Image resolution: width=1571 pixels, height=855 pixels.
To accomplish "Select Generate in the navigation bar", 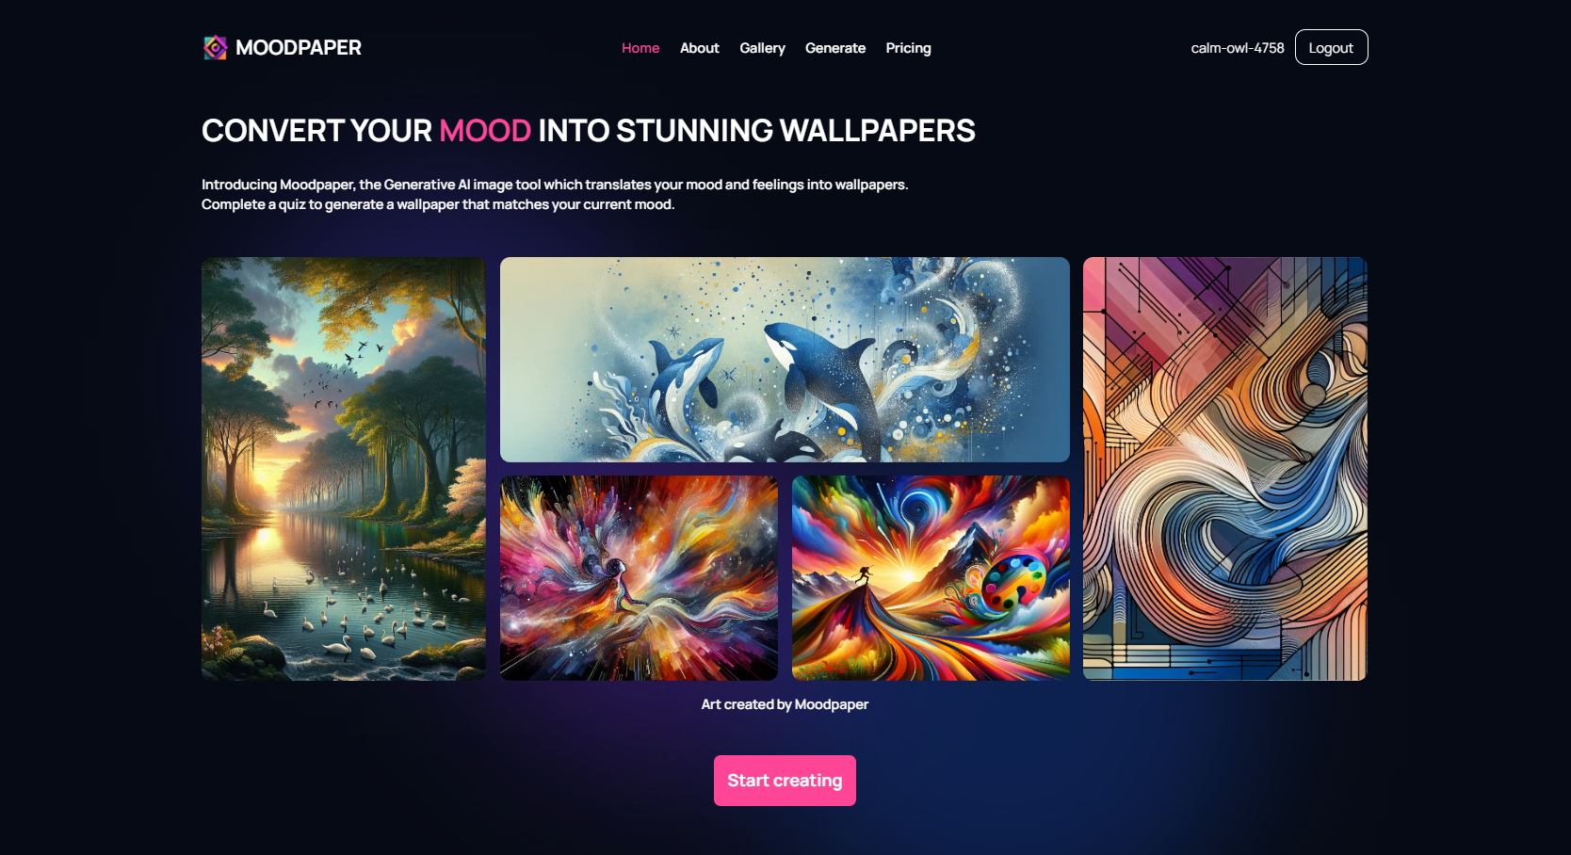I will (835, 48).
